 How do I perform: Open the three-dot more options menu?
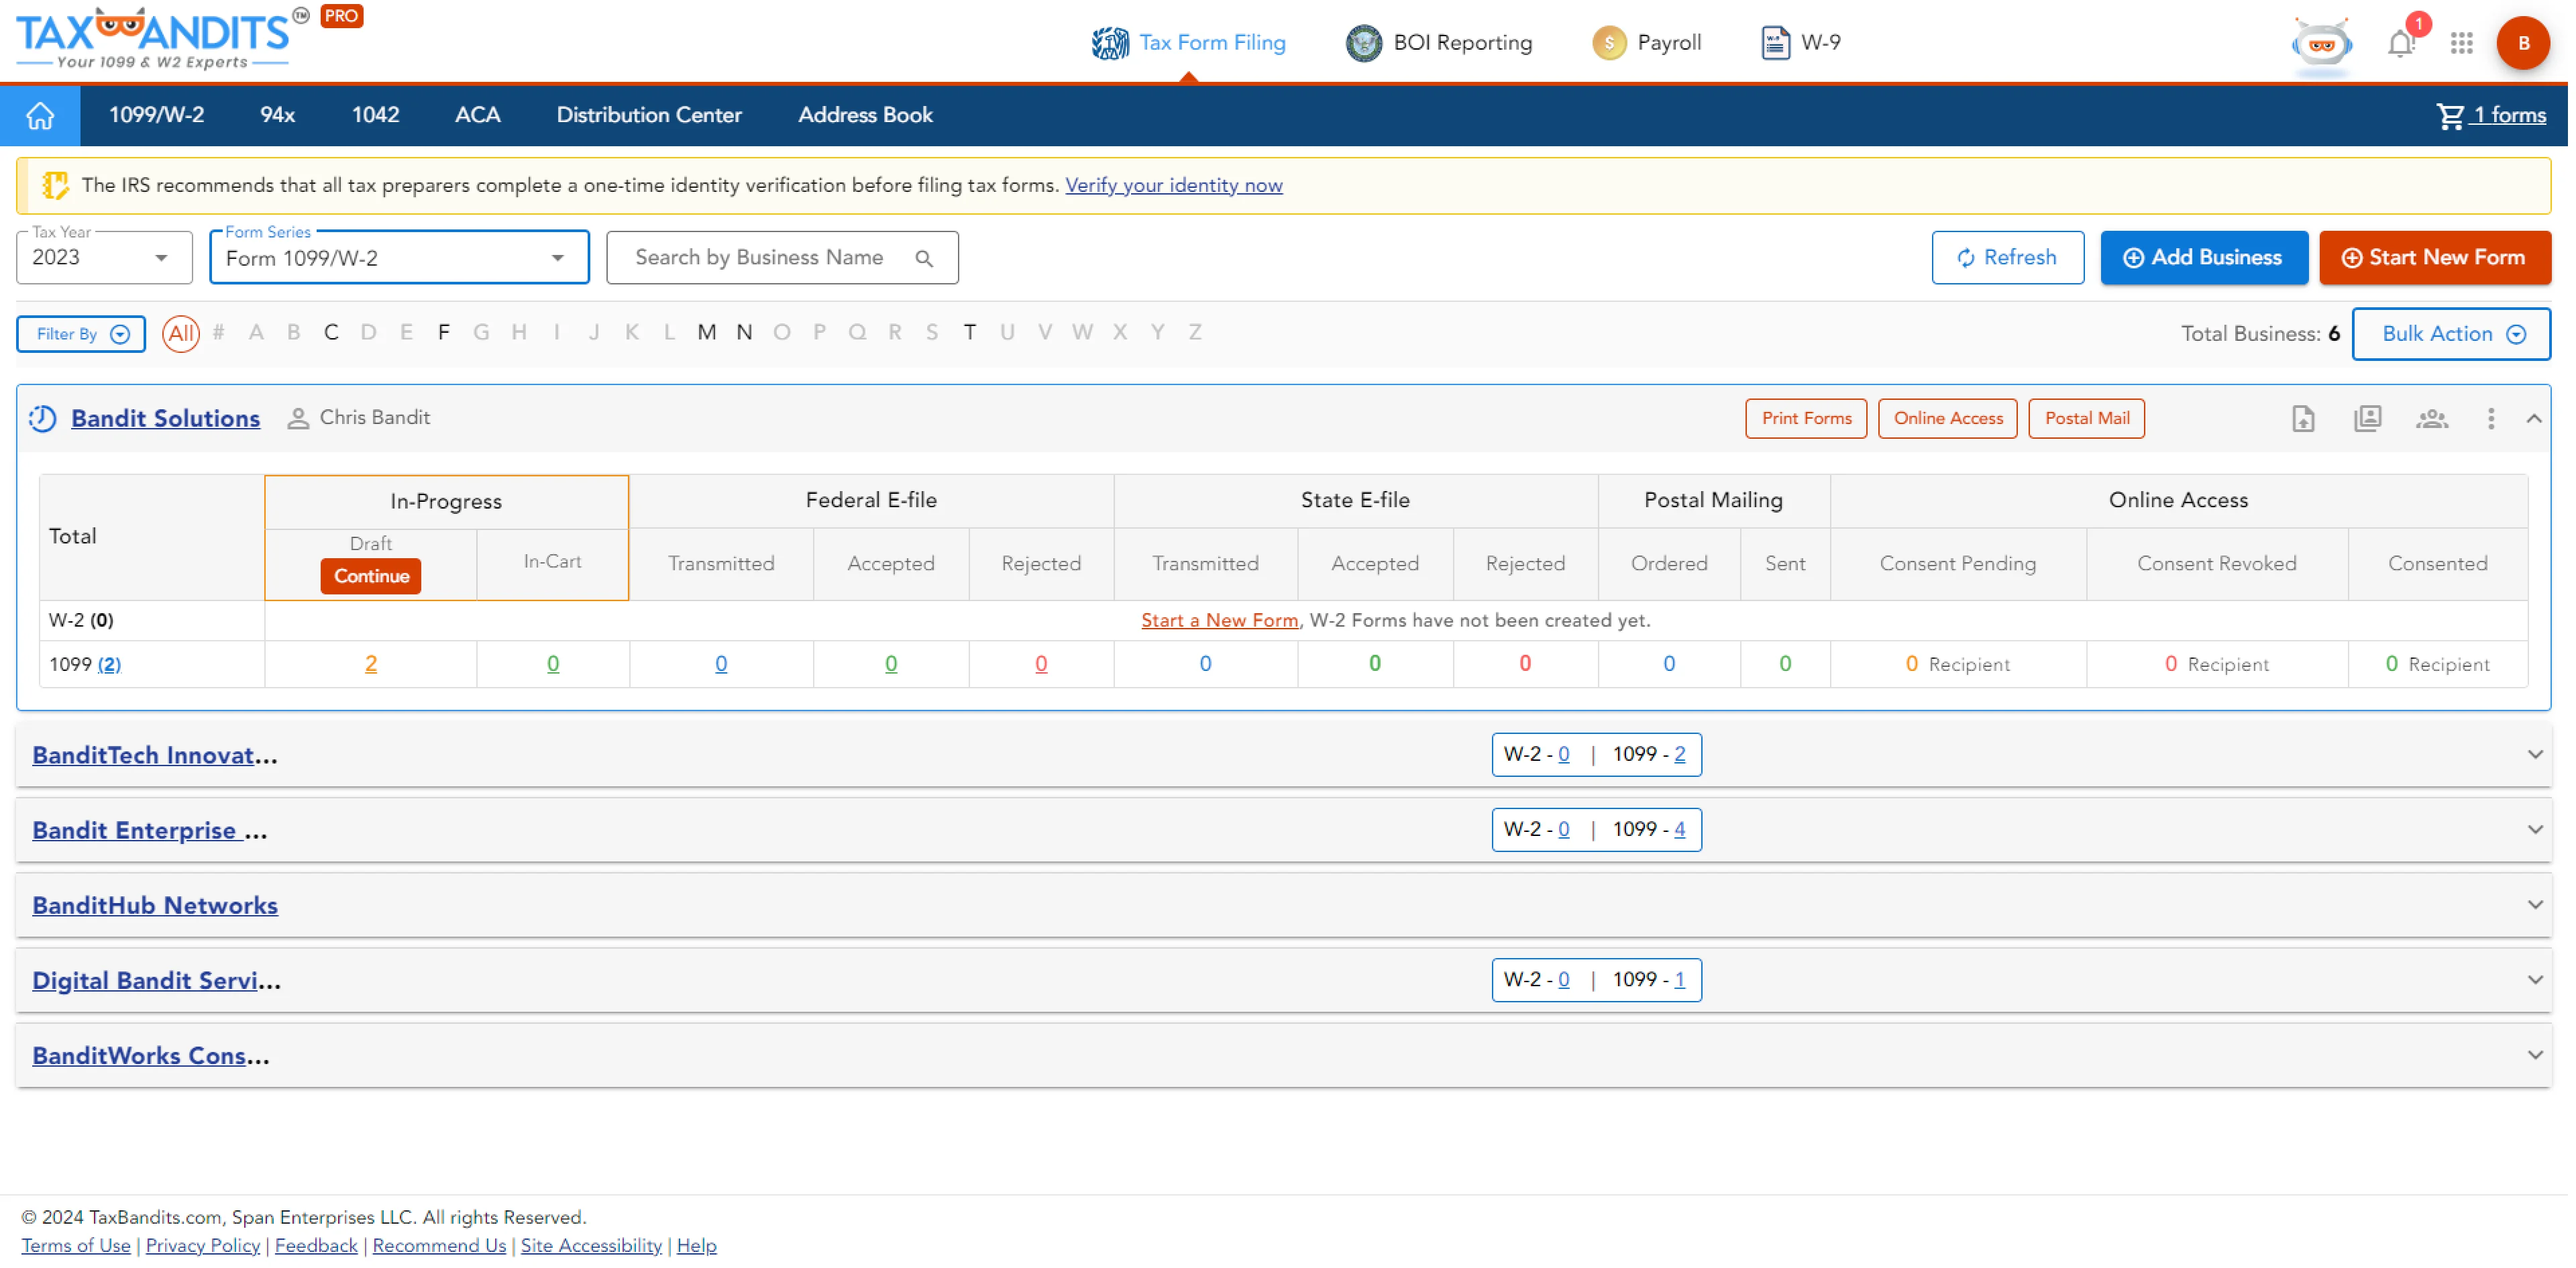coord(2490,418)
